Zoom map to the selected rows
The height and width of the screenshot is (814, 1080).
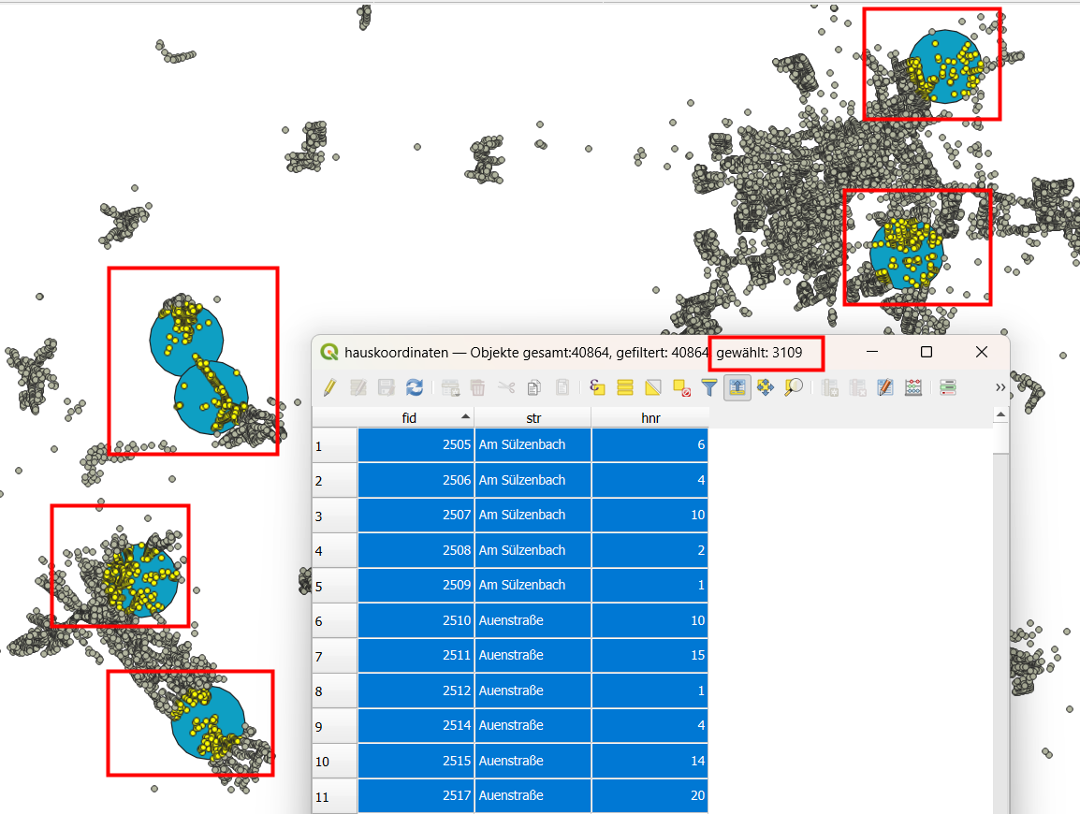click(x=794, y=387)
